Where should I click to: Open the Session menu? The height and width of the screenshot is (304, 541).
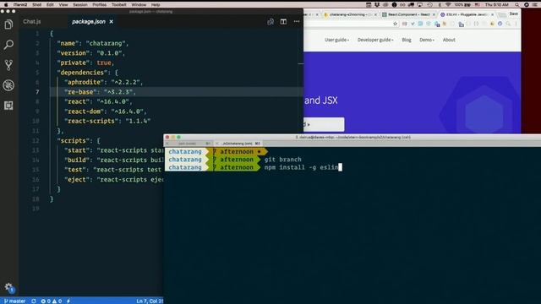tap(80, 4)
